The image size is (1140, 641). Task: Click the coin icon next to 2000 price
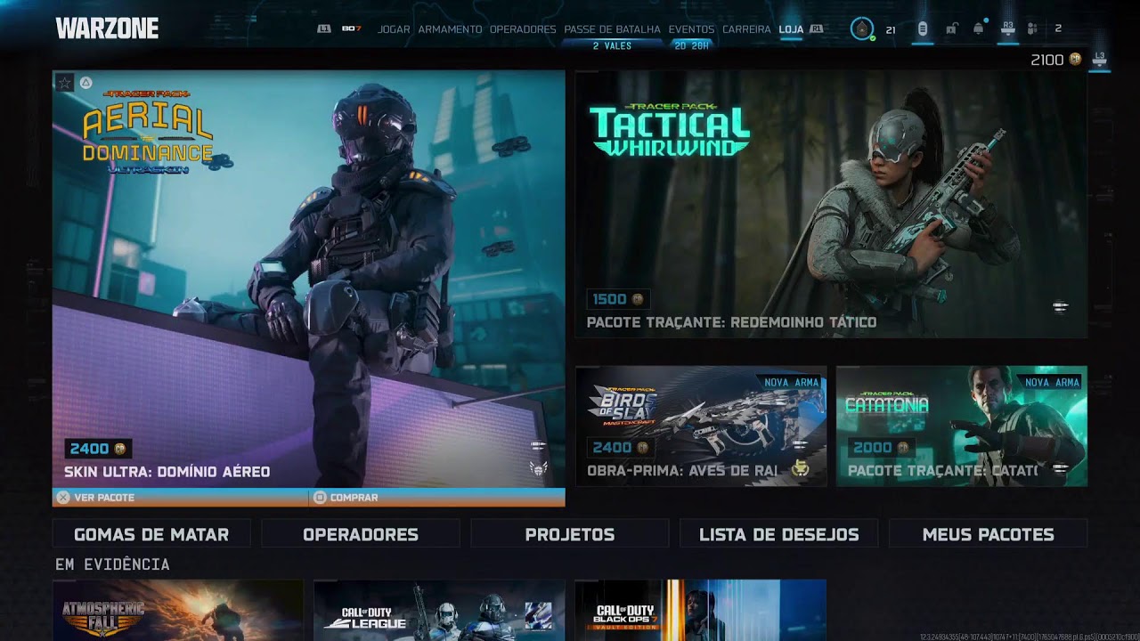tap(903, 448)
